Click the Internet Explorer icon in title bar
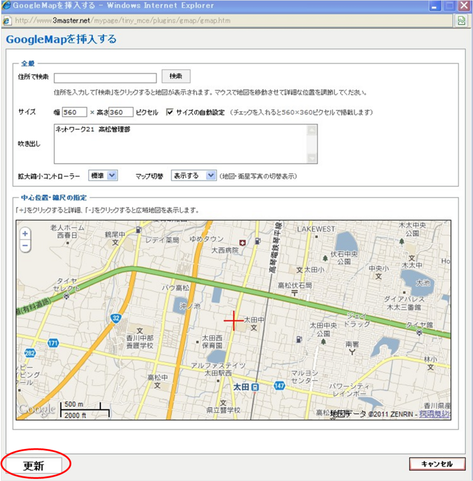473x481 pixels. (6, 6)
